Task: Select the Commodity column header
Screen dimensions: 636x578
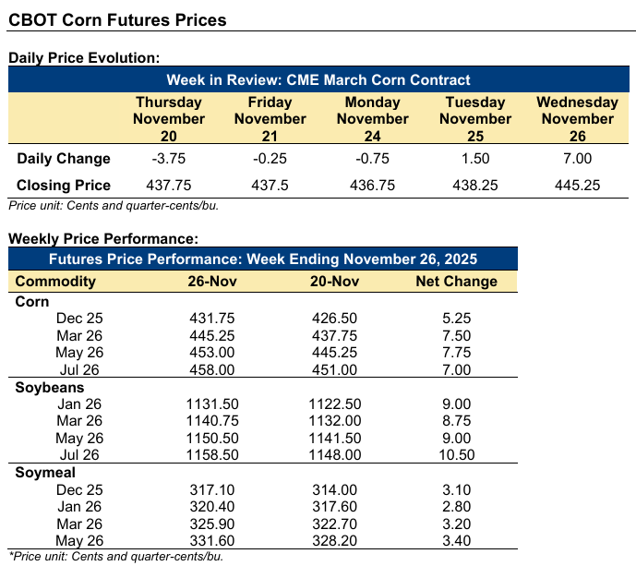Action: 56,282
